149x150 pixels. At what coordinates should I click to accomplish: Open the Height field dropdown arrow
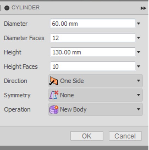coord(139,52)
